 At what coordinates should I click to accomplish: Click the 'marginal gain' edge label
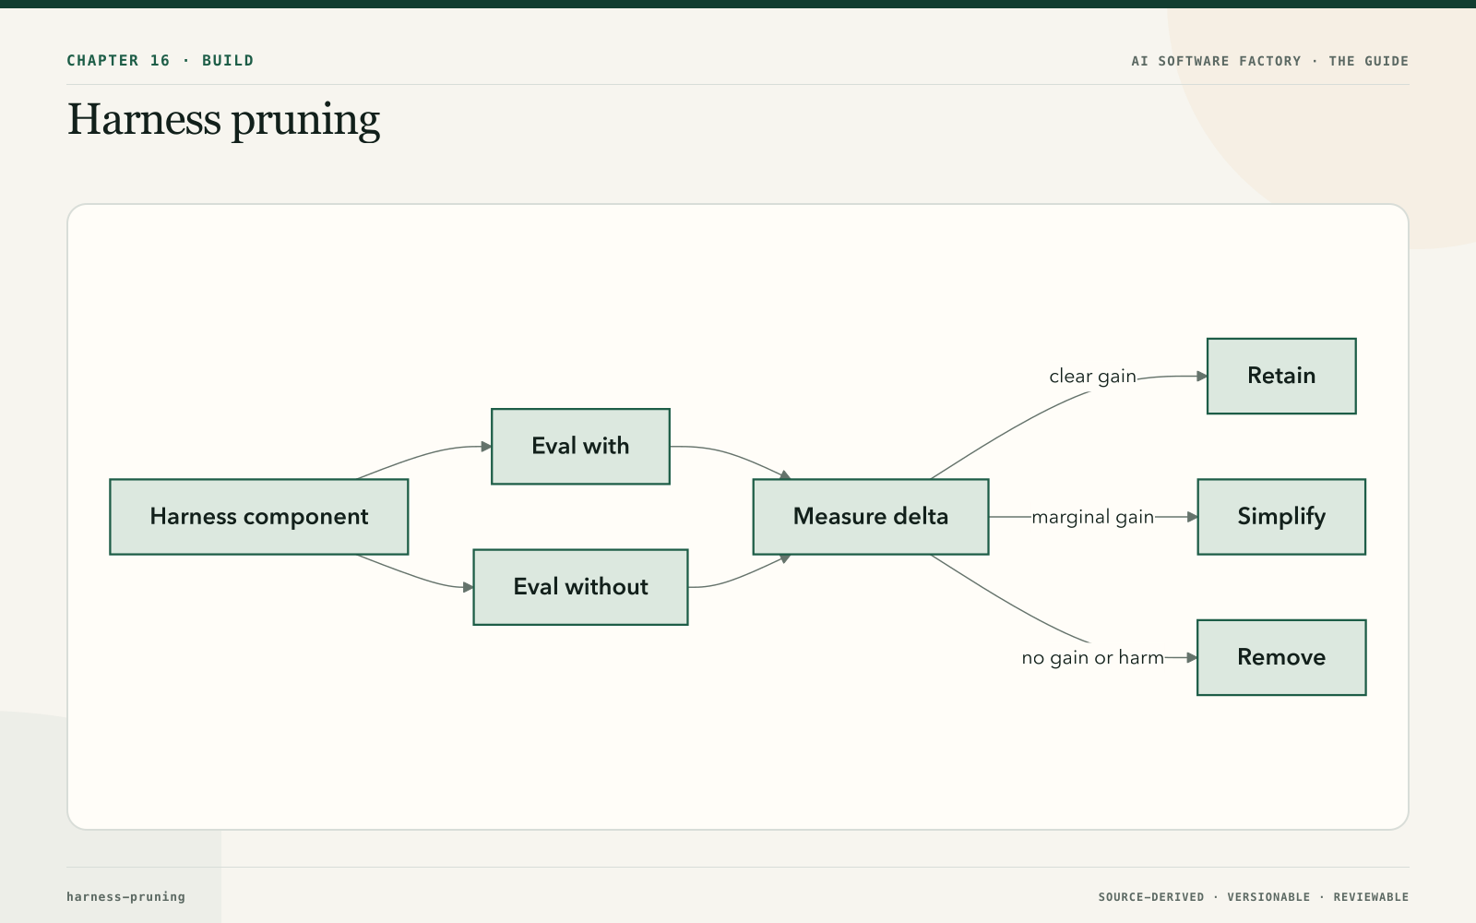coord(1092,517)
